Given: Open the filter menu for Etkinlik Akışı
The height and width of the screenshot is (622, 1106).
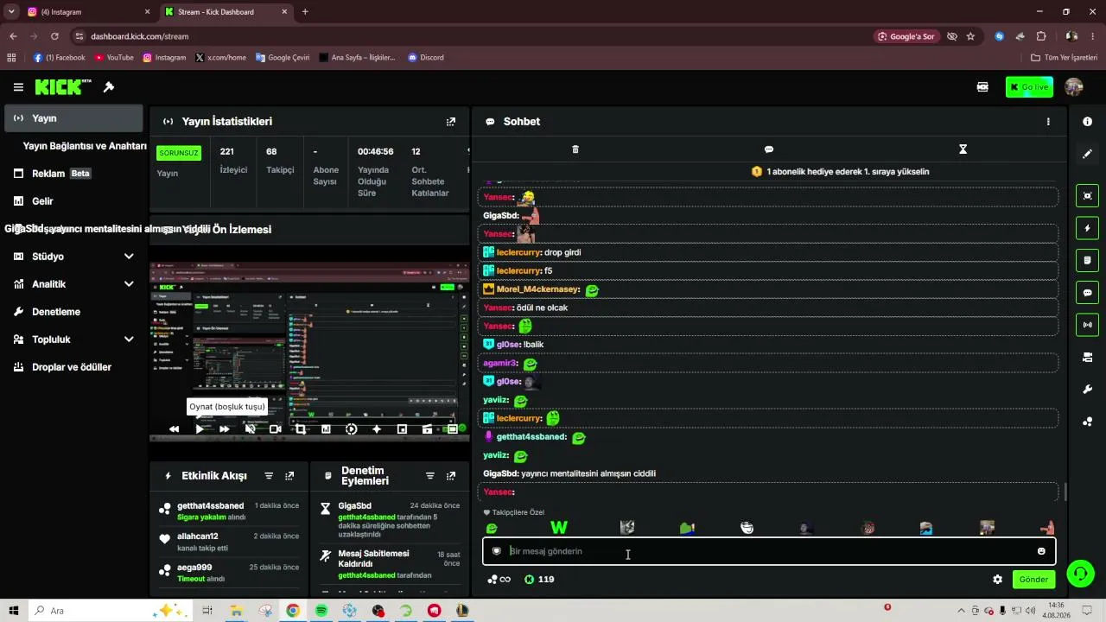Looking at the screenshot, I should 269,476.
